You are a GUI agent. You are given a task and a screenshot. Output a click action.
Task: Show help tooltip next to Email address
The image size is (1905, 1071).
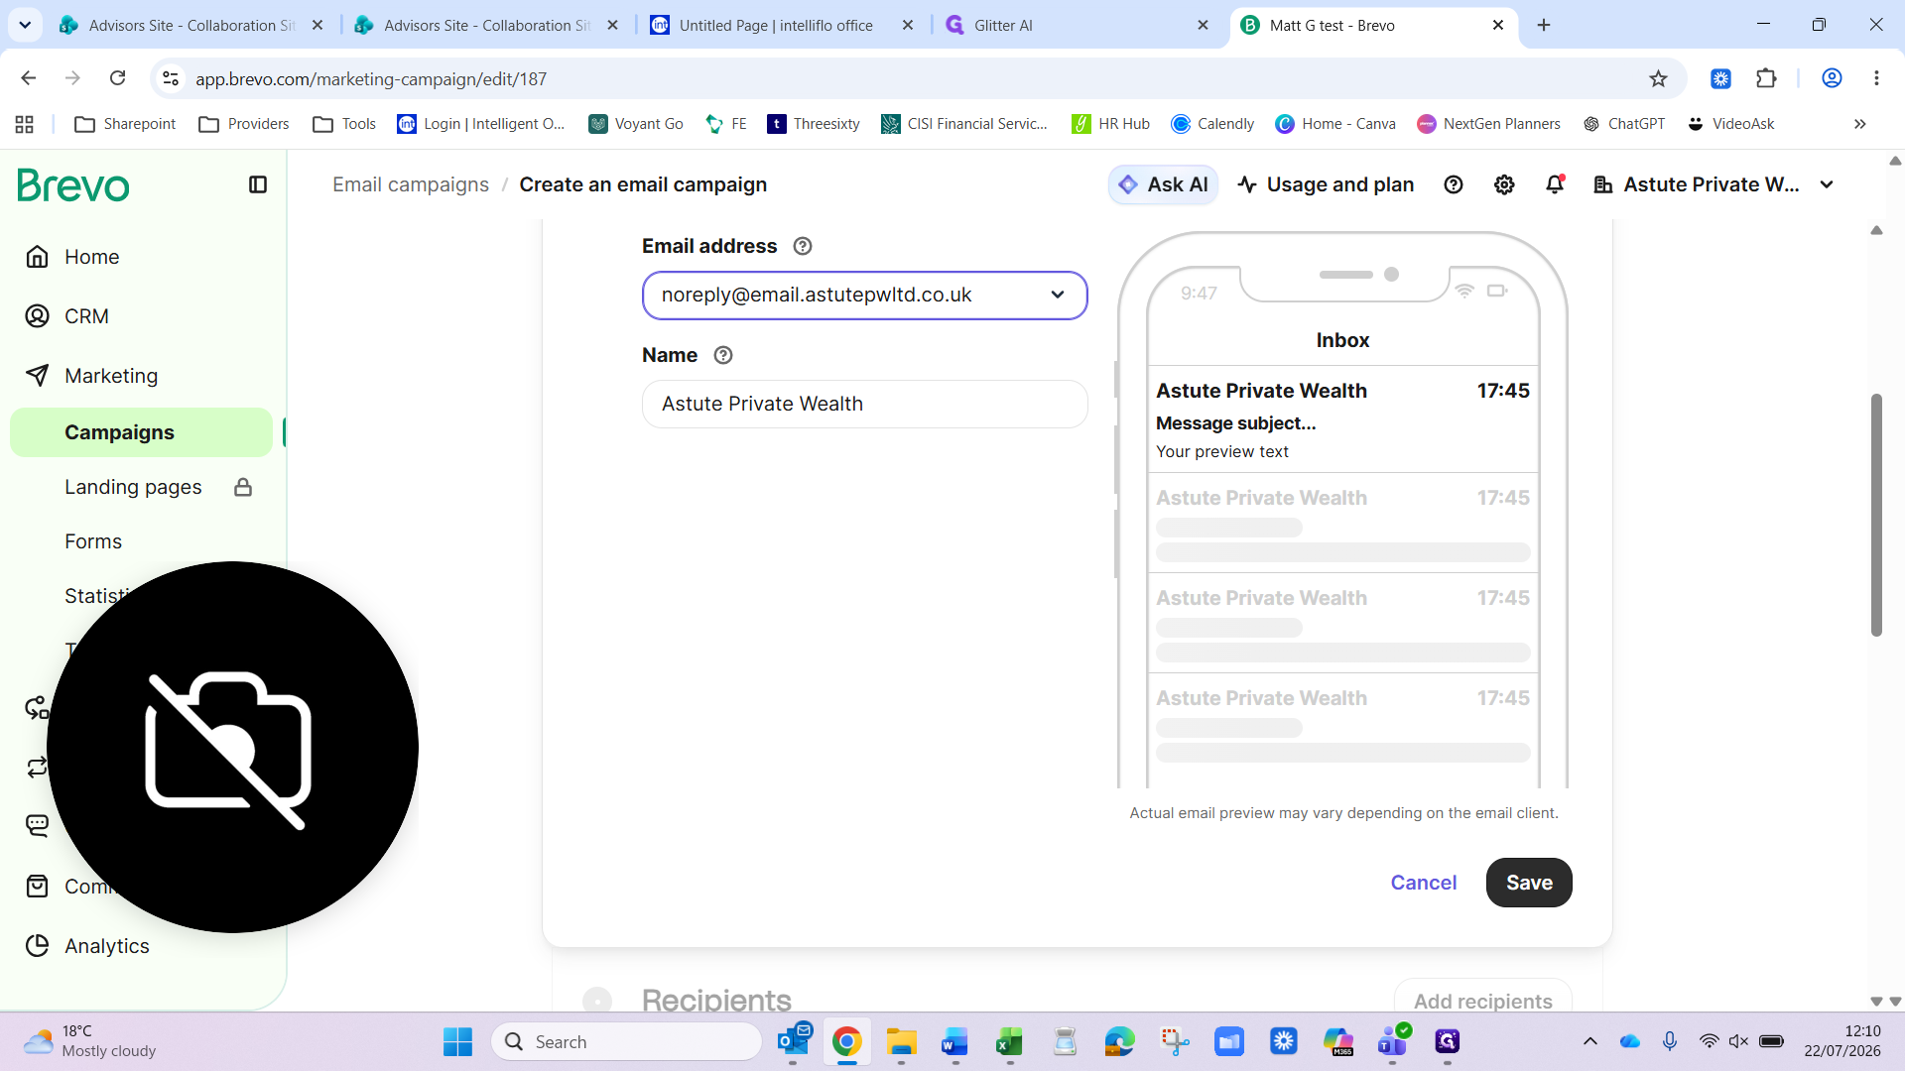point(803,246)
